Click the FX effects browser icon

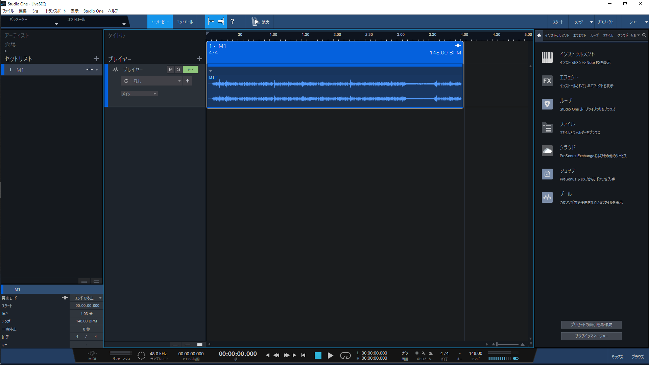[x=547, y=81]
